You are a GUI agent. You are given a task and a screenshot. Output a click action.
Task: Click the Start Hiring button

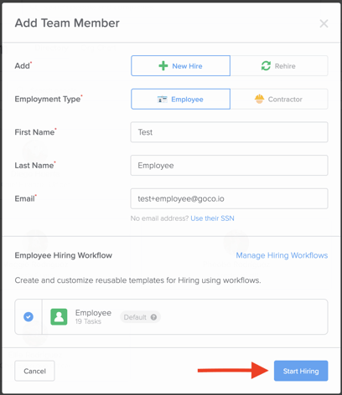coord(301,371)
